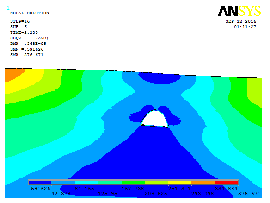
Task: Click the dark blue legend swatch
Action: (40, 183)
